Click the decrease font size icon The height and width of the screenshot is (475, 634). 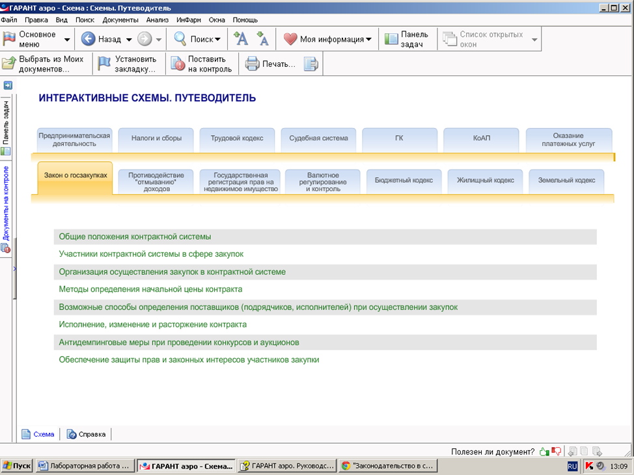[x=262, y=39]
